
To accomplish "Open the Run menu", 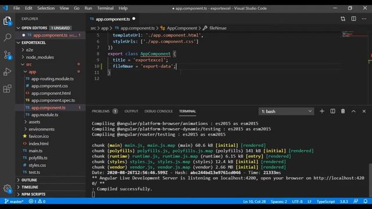I will pyautogui.click(x=88, y=8).
